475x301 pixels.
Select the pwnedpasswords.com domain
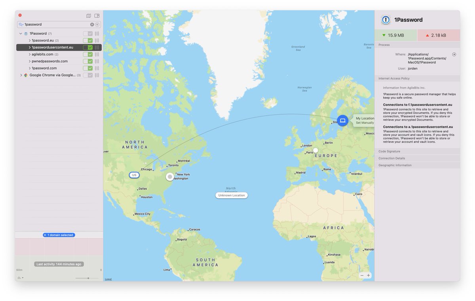49,61
